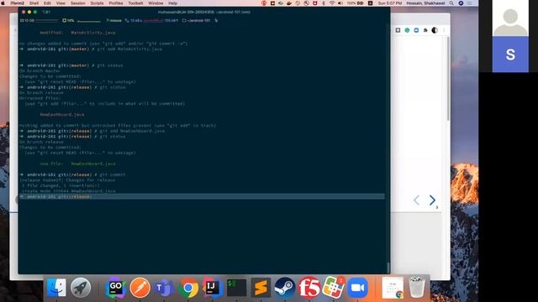Launch Steam from the Dock

(285, 287)
